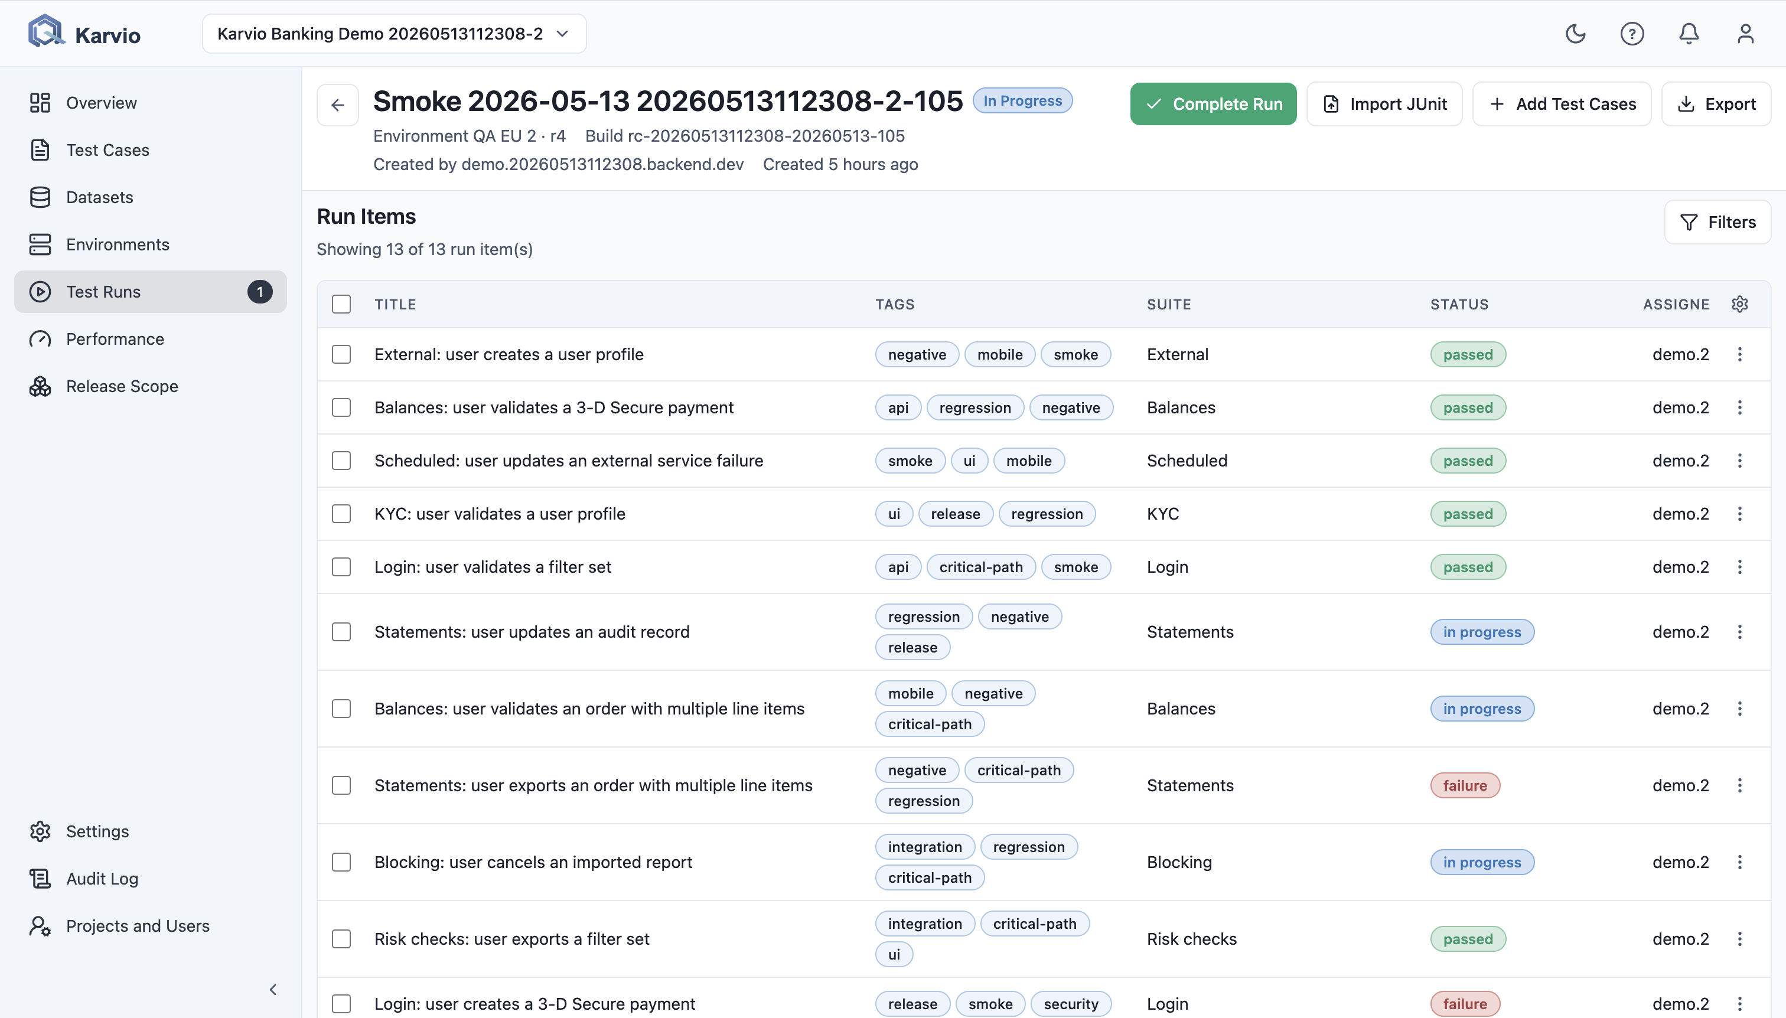The image size is (1786, 1018).
Task: Open row menu for Blocking imported report item
Action: pyautogui.click(x=1740, y=862)
